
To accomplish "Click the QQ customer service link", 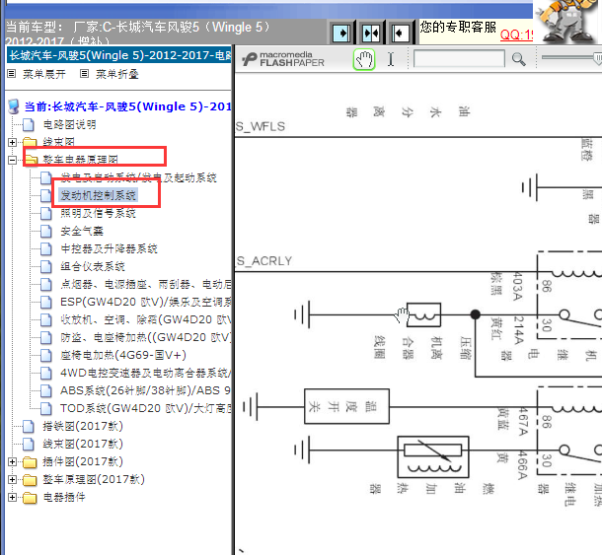I will 516,35.
